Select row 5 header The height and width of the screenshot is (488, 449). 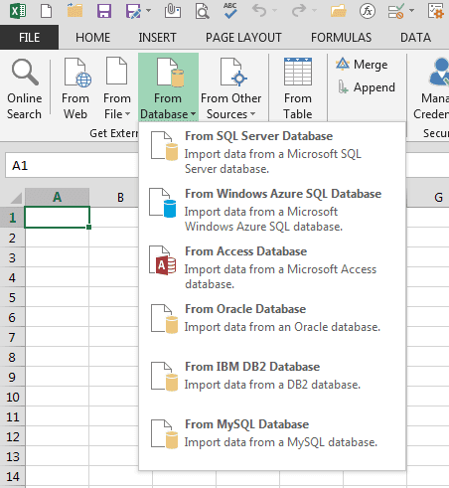point(12,297)
